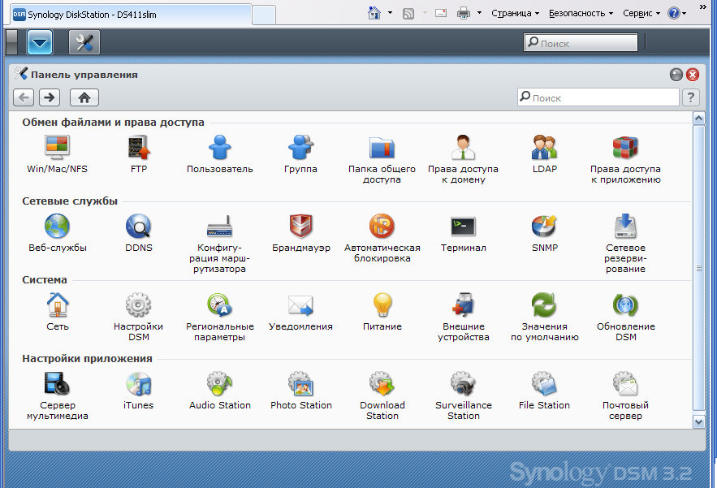Open the FTP settings icon

(x=139, y=147)
